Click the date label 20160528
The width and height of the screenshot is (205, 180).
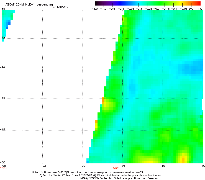coord(60,7)
